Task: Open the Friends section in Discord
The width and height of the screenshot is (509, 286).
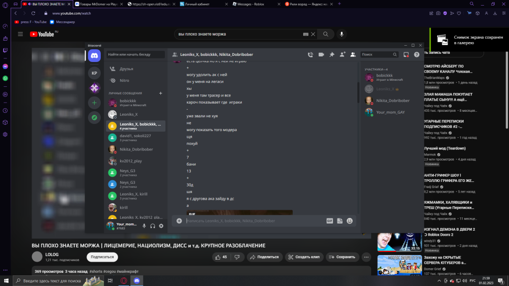Action: [x=135, y=69]
